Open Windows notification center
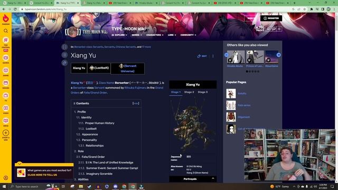338x190 pixels. [x=332, y=186]
